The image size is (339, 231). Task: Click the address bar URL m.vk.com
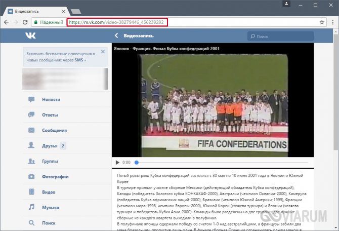coord(117,22)
